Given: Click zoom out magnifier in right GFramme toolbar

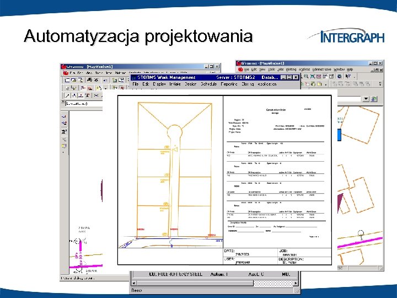Looking at the screenshot, I should click(306, 76).
